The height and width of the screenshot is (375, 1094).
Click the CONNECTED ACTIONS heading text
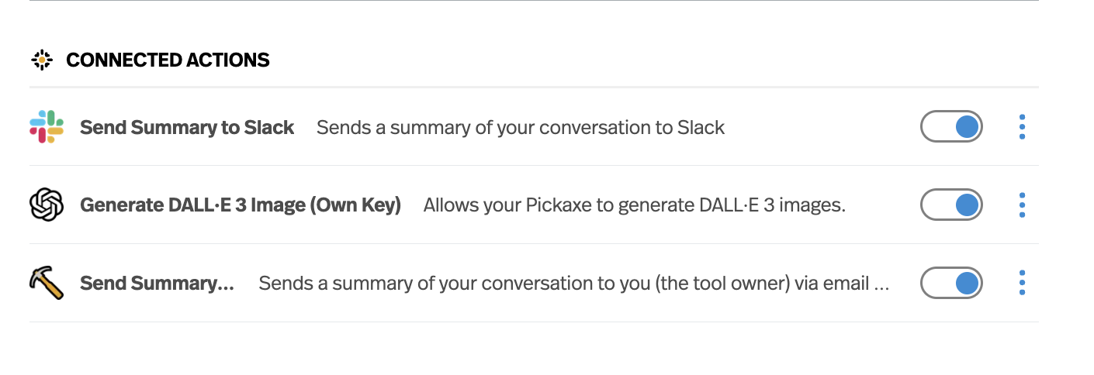click(168, 60)
